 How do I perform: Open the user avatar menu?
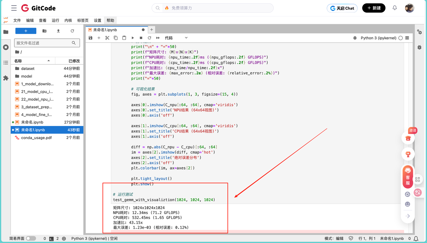410,8
